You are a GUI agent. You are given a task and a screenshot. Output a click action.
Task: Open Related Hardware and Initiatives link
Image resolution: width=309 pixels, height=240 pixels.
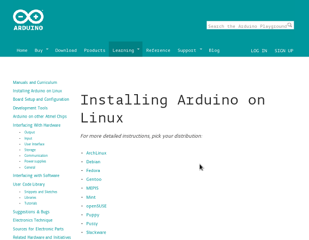(x=42, y=237)
